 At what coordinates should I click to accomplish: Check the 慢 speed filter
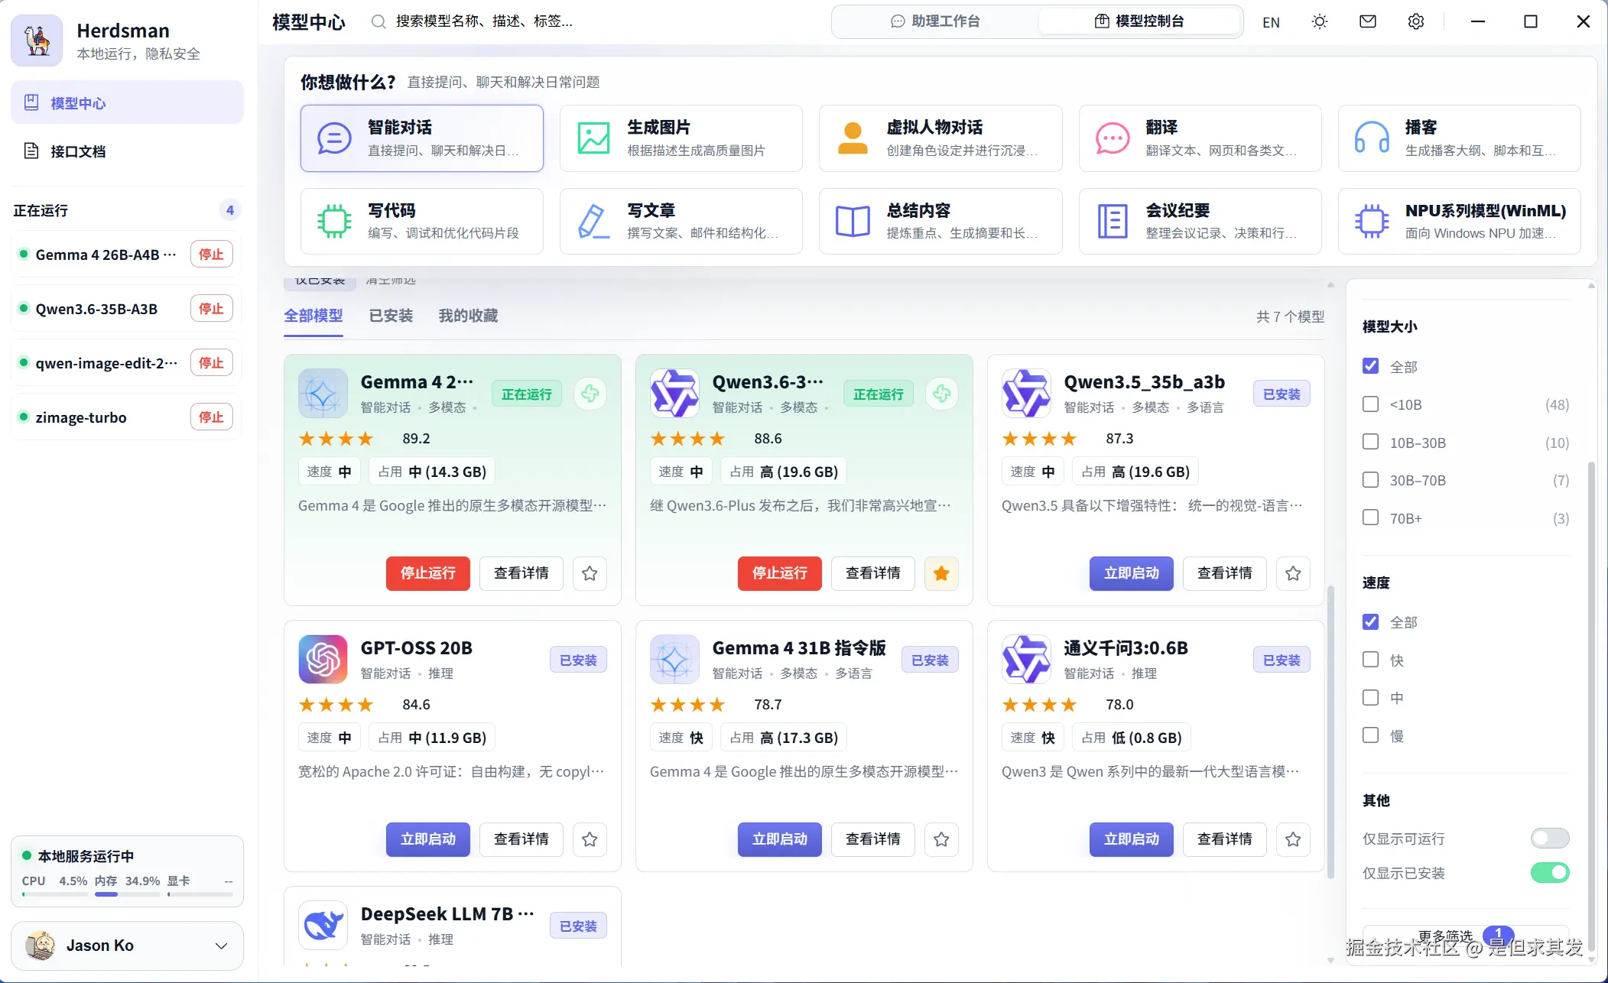coord(1371,735)
